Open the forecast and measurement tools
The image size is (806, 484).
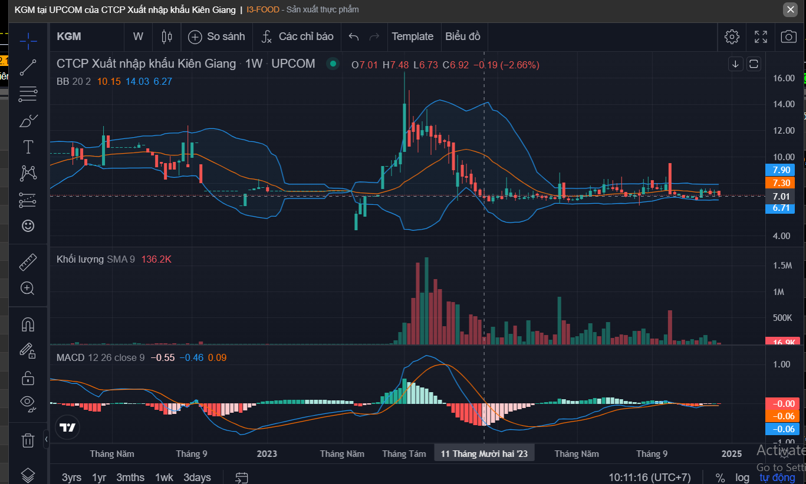click(28, 200)
